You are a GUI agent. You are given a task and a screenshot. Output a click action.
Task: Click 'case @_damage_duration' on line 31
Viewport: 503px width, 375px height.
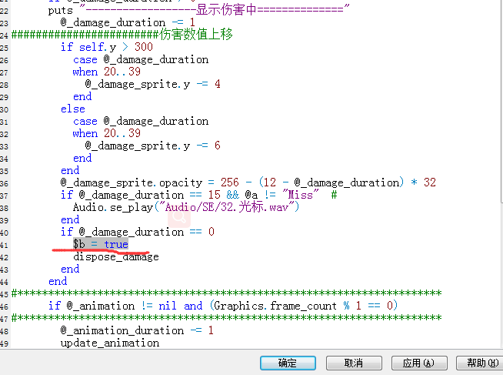[141, 122]
